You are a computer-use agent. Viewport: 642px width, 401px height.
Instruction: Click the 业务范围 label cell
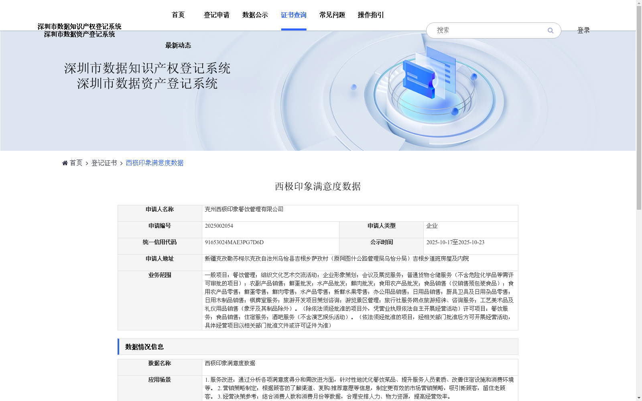[x=160, y=300]
